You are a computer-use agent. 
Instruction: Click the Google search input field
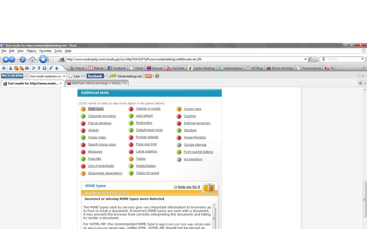[343, 59]
